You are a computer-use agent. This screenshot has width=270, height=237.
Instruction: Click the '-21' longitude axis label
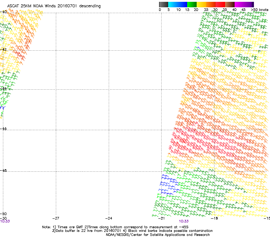(x=161, y=218)
